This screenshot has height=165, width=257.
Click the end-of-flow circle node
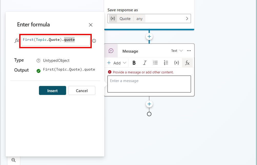pyautogui.click(x=149, y=114)
